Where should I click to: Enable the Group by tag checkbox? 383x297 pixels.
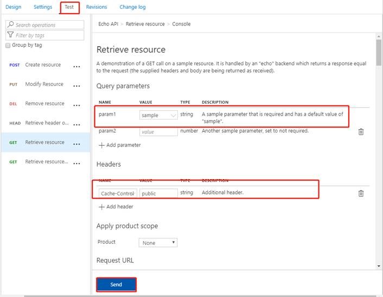tap(8, 46)
